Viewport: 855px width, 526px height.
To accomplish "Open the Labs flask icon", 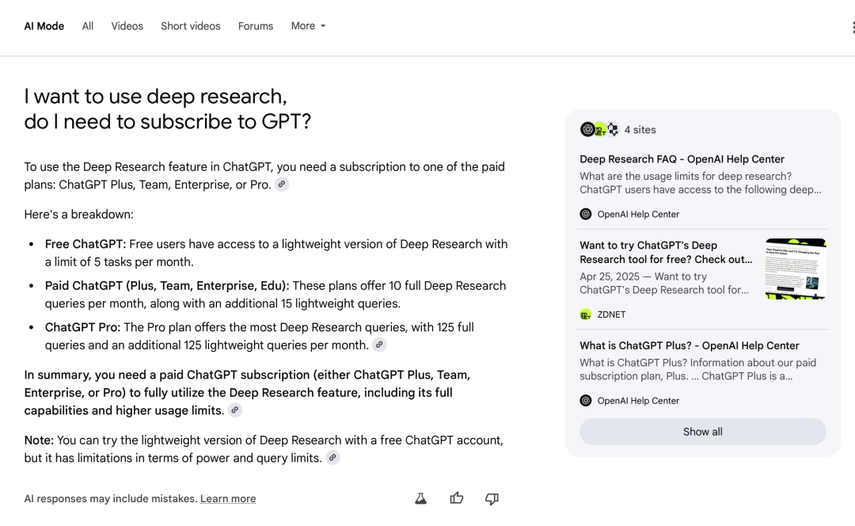I will [421, 498].
